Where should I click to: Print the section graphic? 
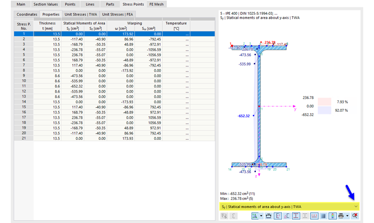point(341,216)
